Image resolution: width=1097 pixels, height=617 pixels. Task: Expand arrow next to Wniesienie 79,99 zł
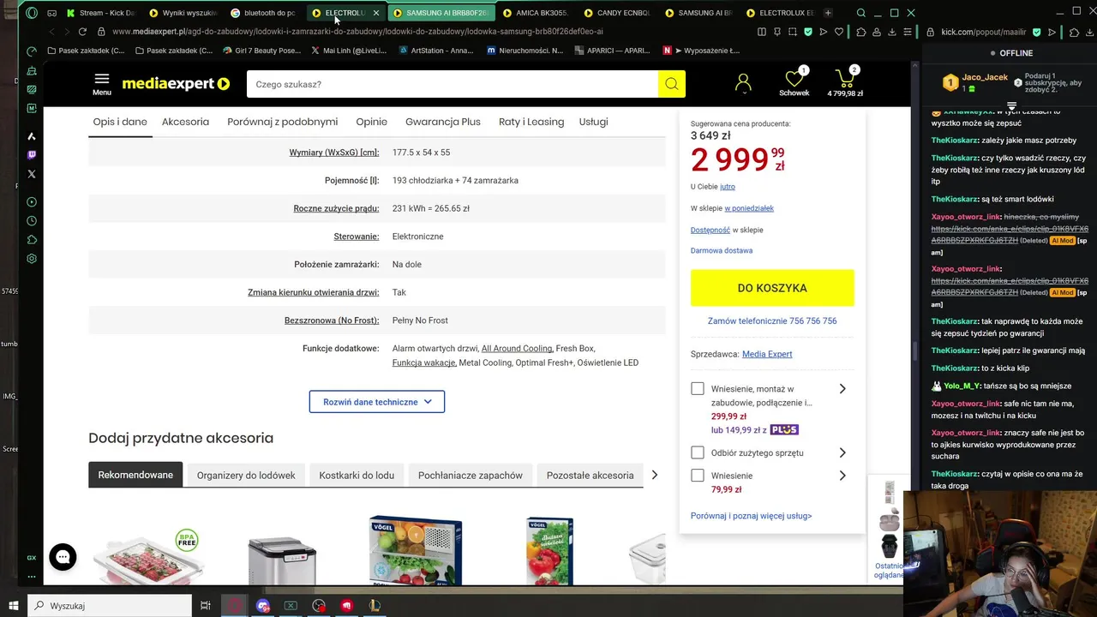(x=842, y=476)
